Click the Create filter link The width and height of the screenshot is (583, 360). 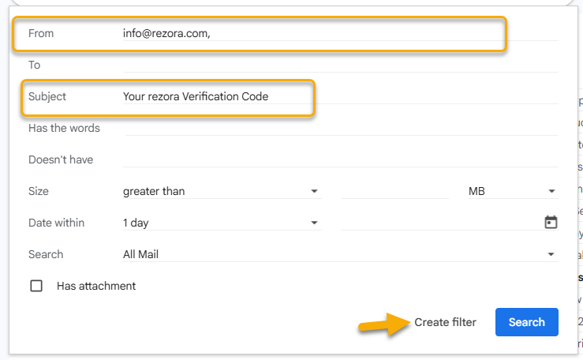[x=445, y=322]
